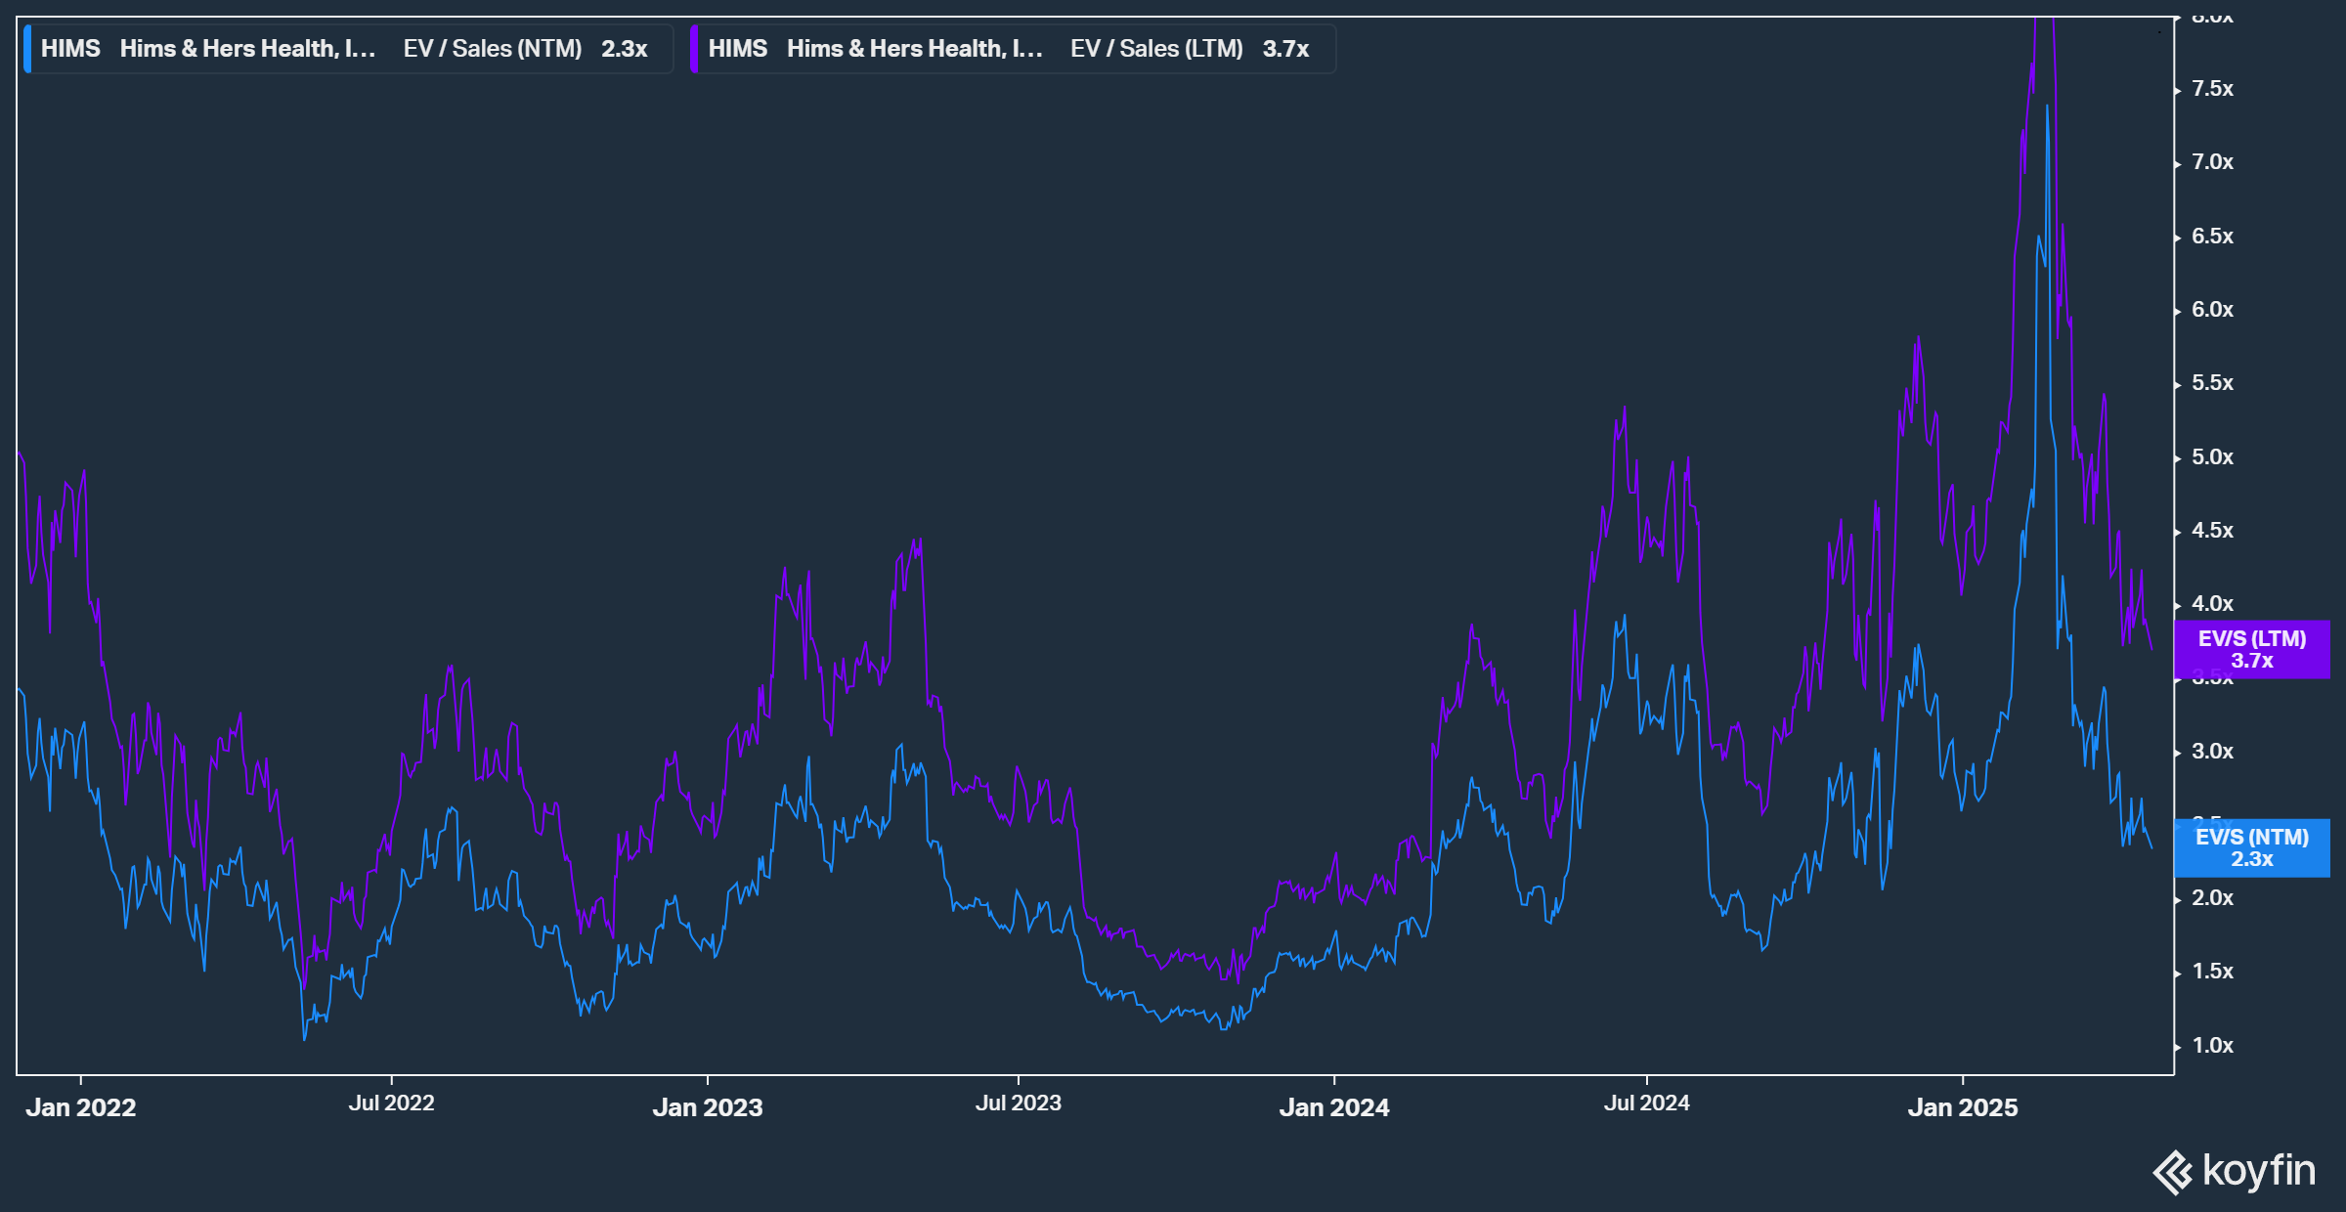Click the blue EV/S (NTM) 2.3x price tag
Screen dimensions: 2346x1212
2252,848
